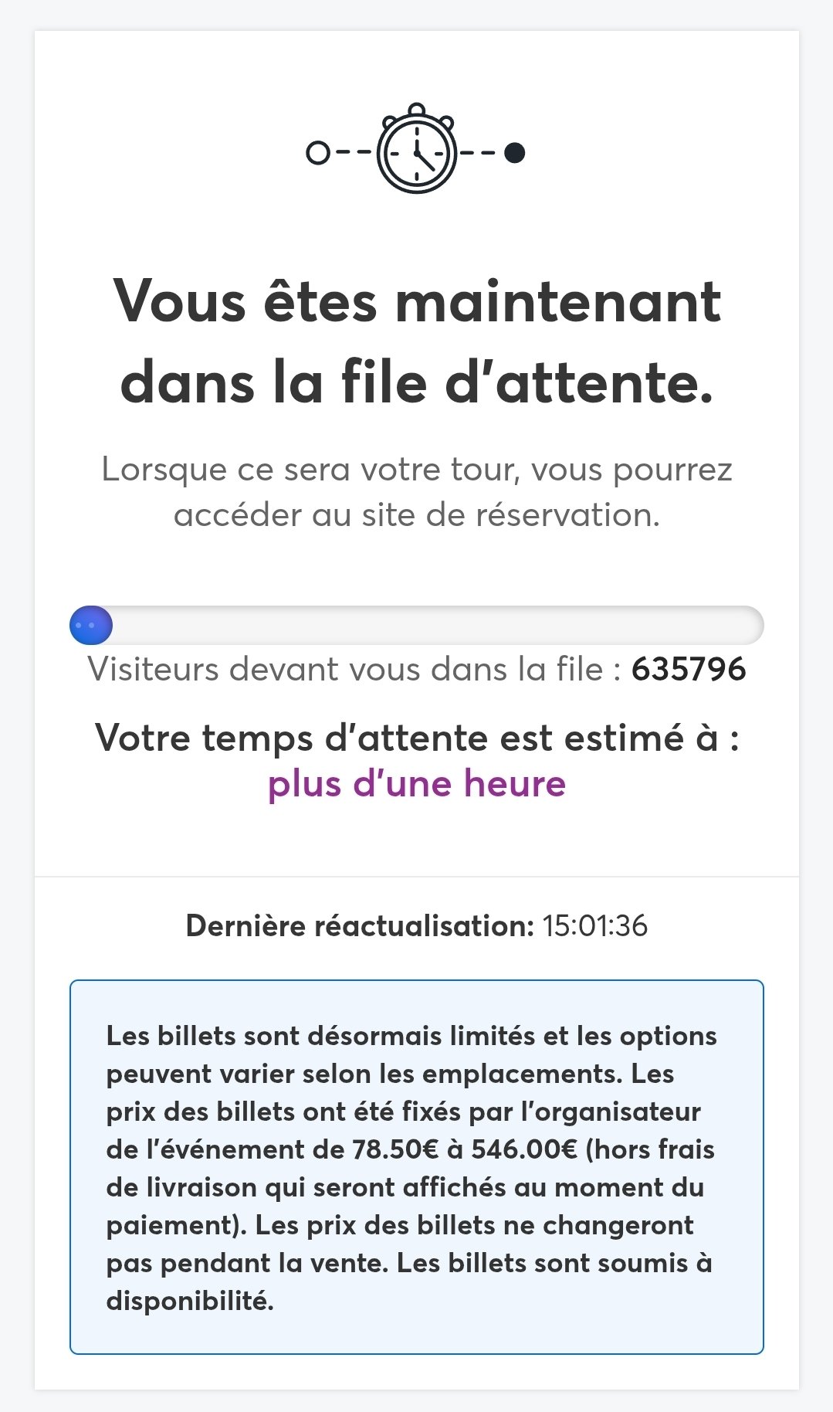Image resolution: width=833 pixels, height=1412 pixels.
Task: Click the heading 'Vous êtes maintenant'
Action: coord(417,301)
